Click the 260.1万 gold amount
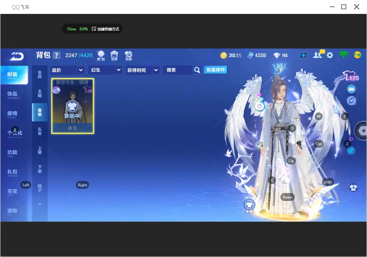Viewport: 367px width, 257px height. (x=235, y=55)
